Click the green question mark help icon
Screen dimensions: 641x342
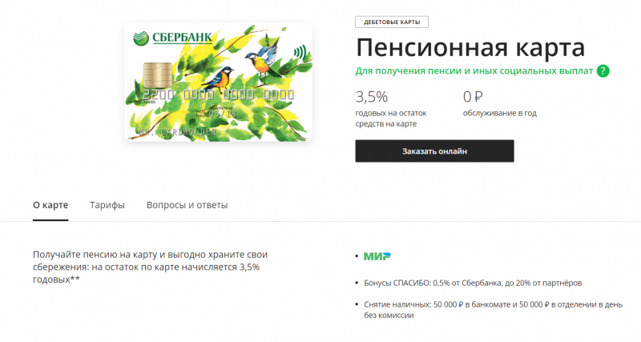(x=603, y=71)
